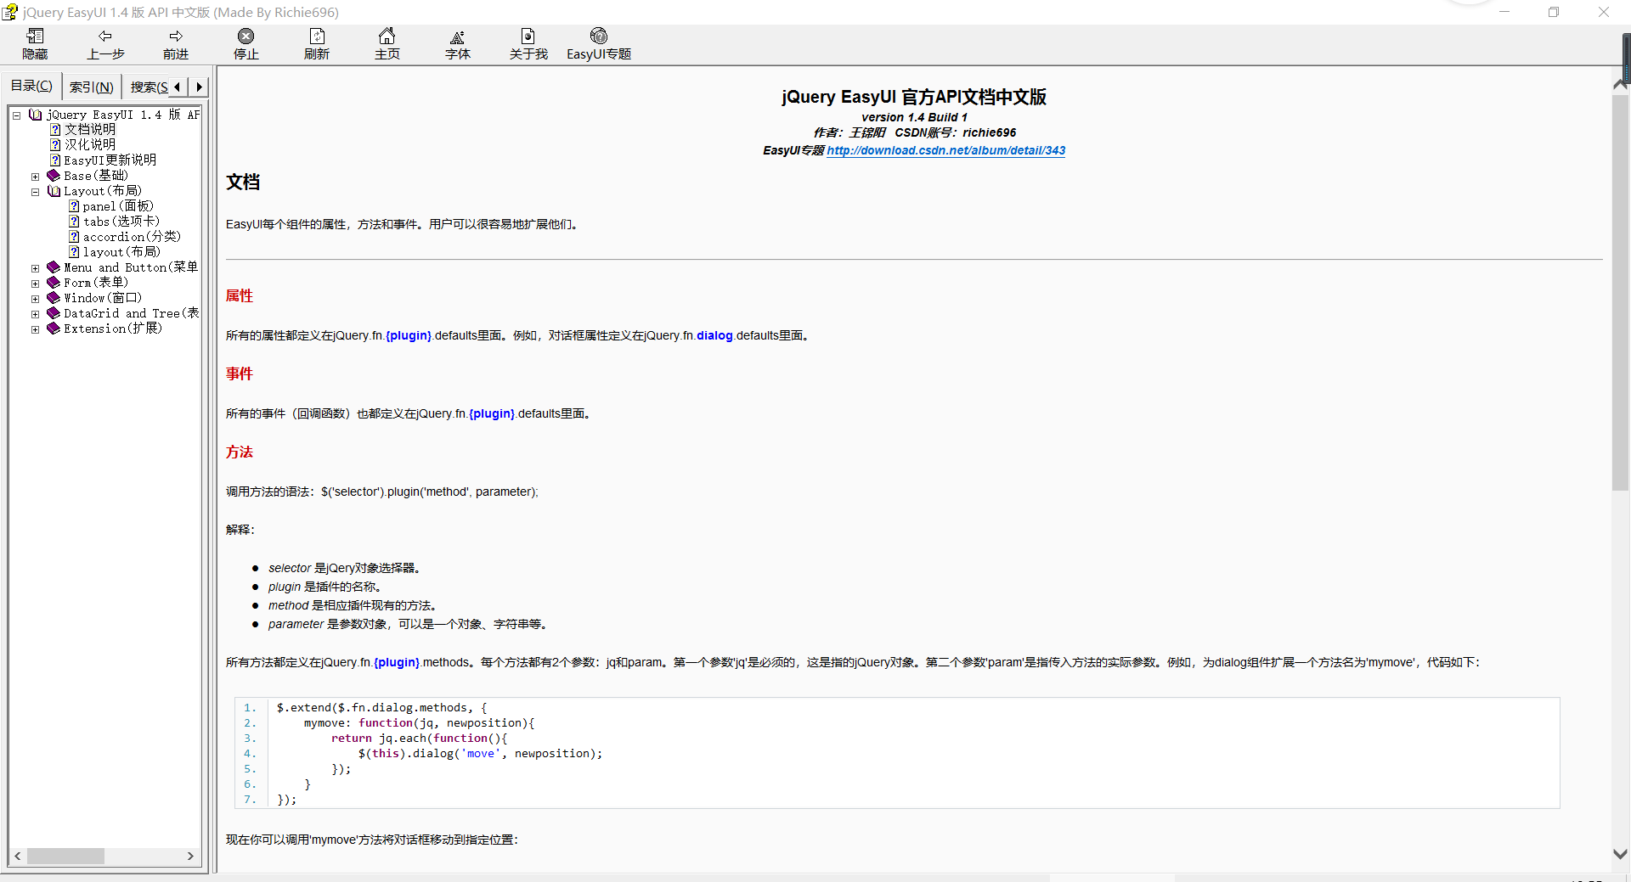
Task: Select the EasyUI更新说明 help page icon
Action: tap(55, 160)
